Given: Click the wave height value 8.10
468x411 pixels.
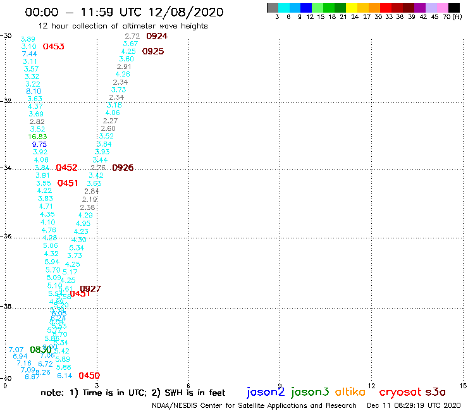Looking at the screenshot, I should [x=34, y=91].
